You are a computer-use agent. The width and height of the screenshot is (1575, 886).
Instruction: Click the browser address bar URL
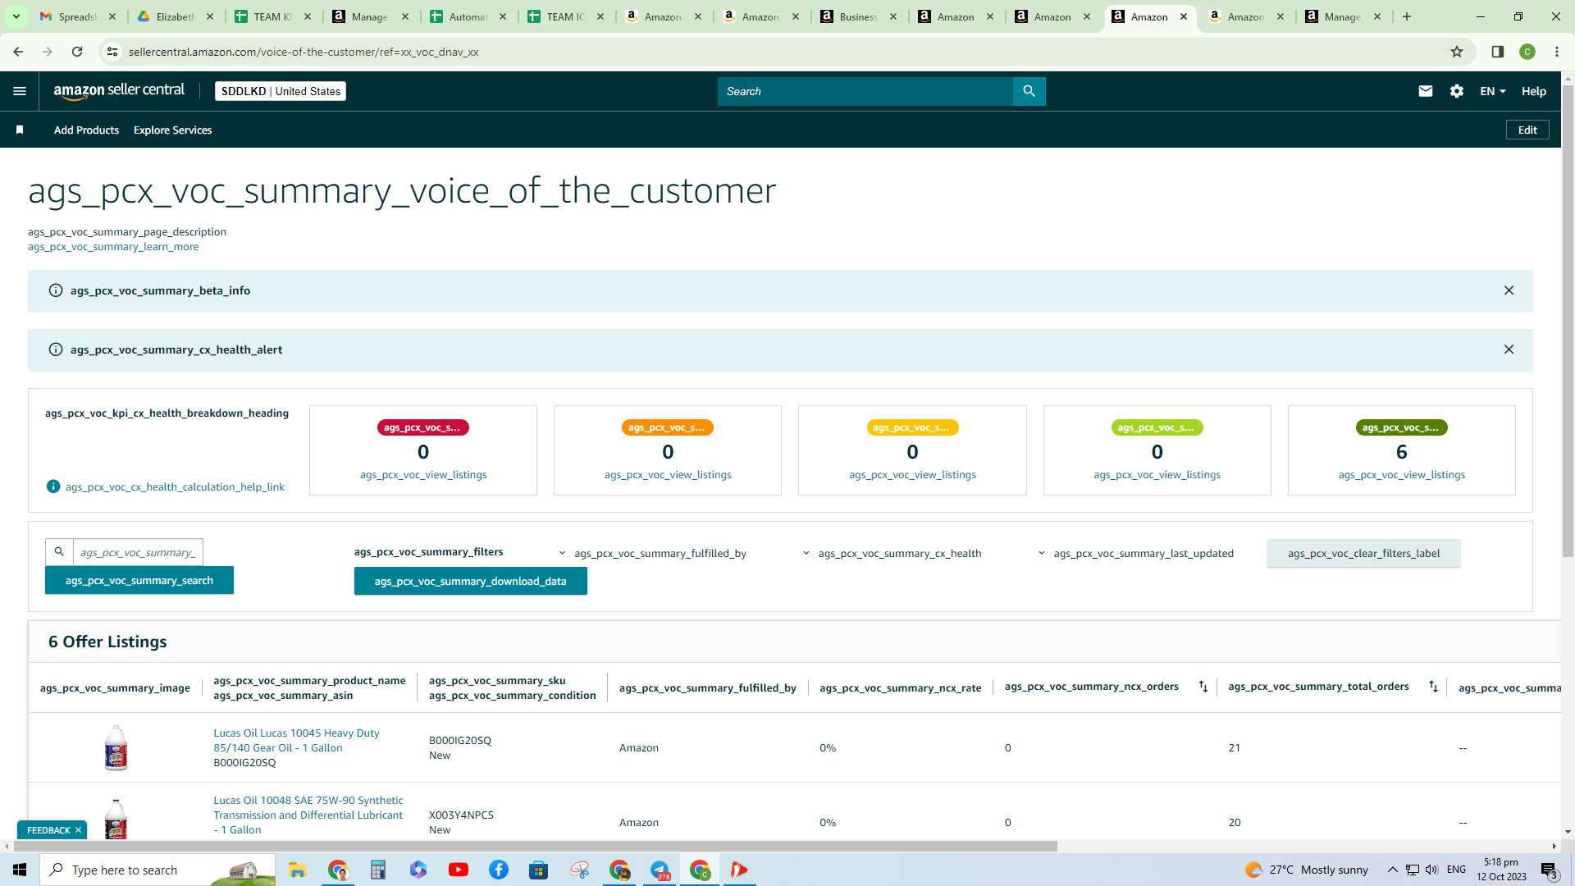pyautogui.click(x=304, y=52)
